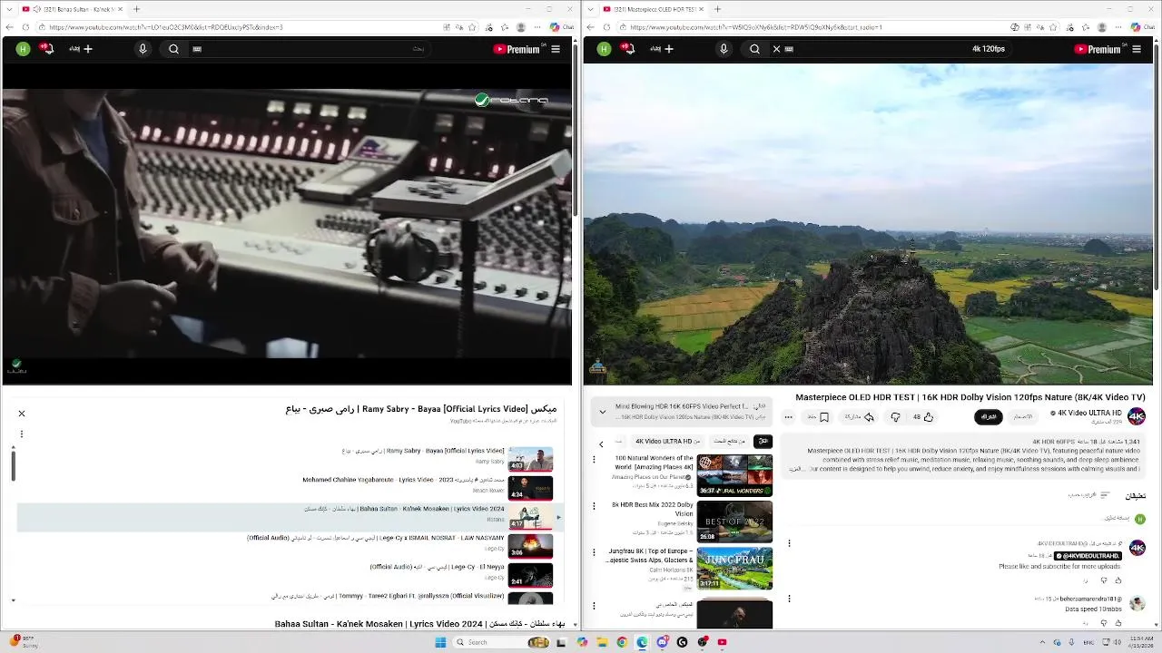This screenshot has width=1162, height=653.
Task: Click the Windows taskbar Search box
Action: tap(501, 642)
